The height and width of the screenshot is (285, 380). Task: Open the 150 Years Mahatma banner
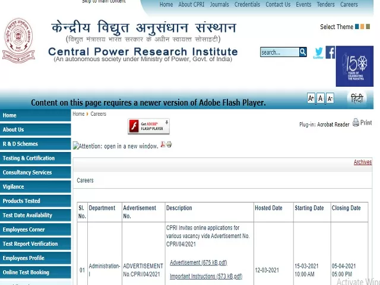tap(354, 66)
